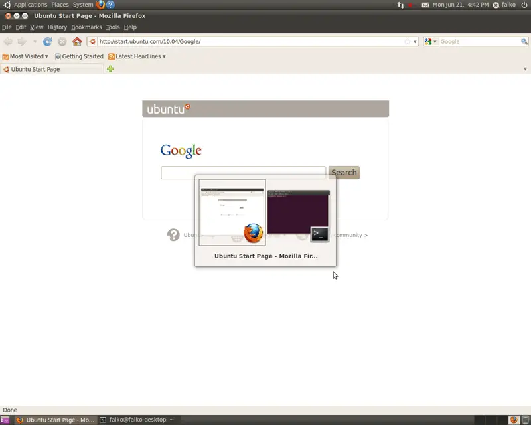This screenshot has height=425, width=531.
Task: Expand the Latest Headlines feed dropdown
Action: point(137,56)
